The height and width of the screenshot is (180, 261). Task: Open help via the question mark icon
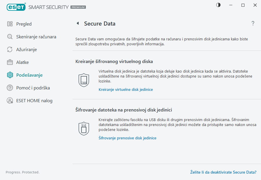point(253,24)
